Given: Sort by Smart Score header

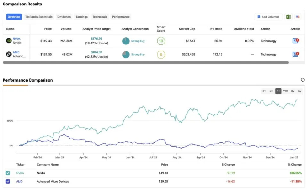Looking at the screenshot, I should (x=161, y=29).
